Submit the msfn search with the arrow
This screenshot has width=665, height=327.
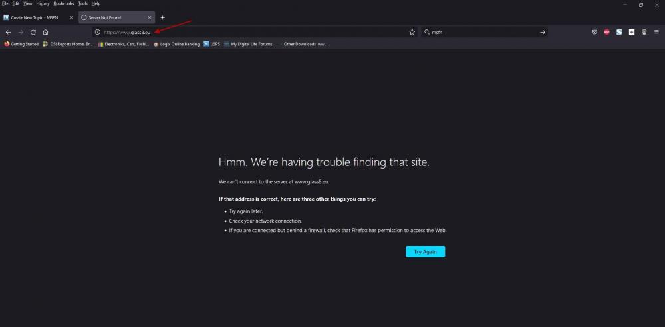tap(543, 32)
